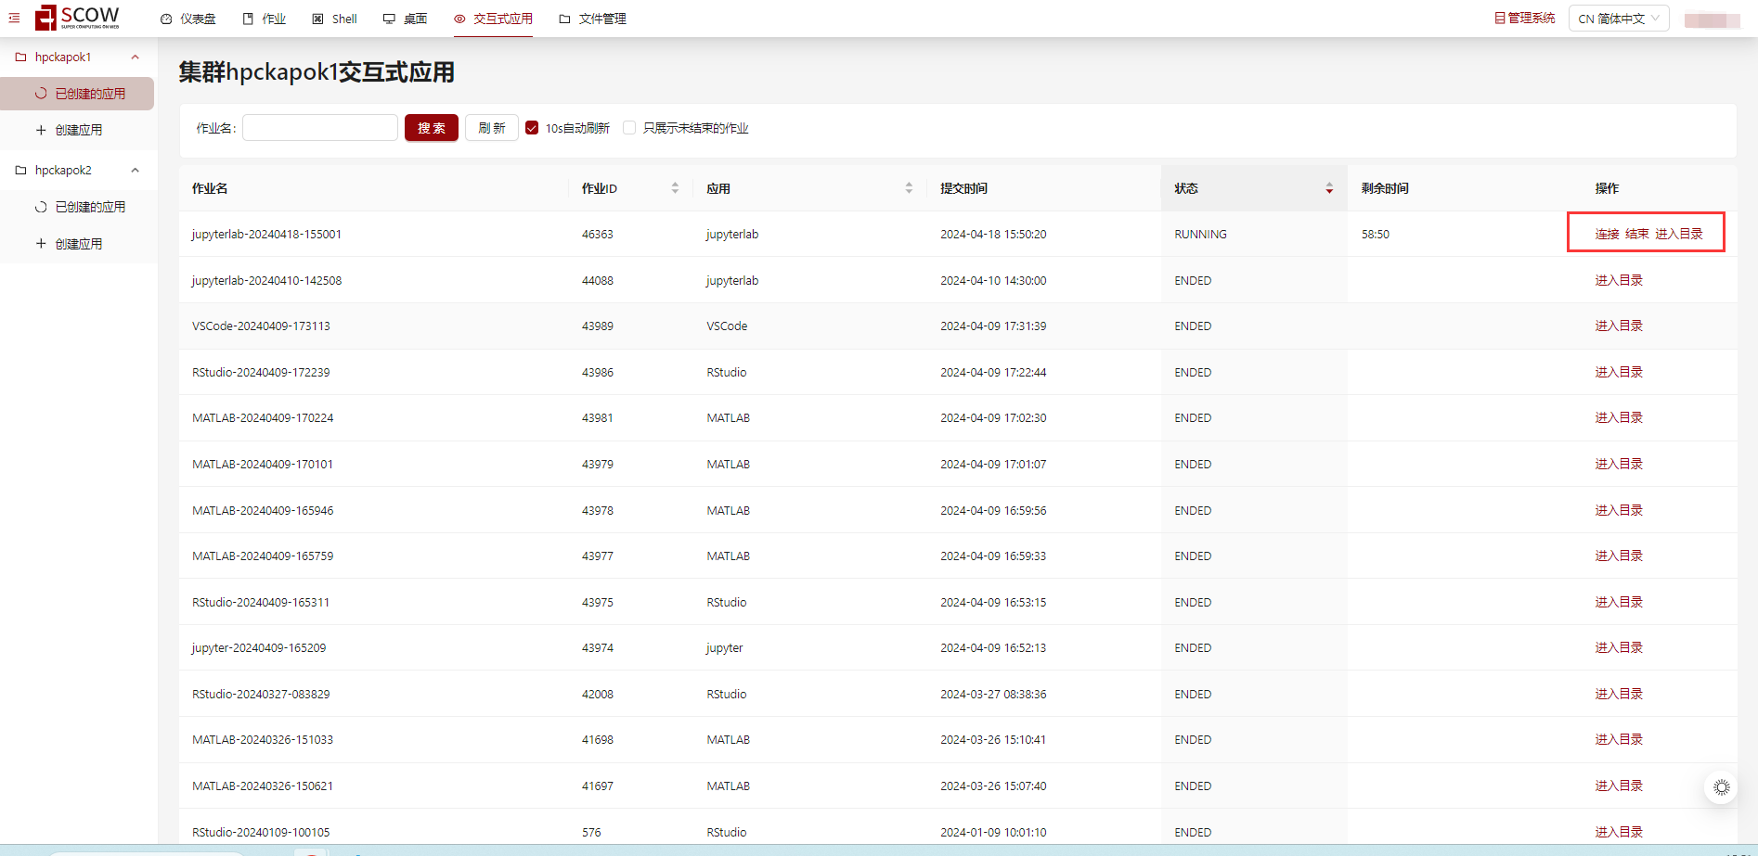Collapse the hpckapok2 sidebar group

(x=136, y=171)
